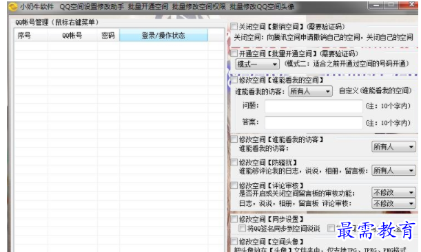Open 不修改 dropdown for 评论审核 row

click(x=393, y=203)
